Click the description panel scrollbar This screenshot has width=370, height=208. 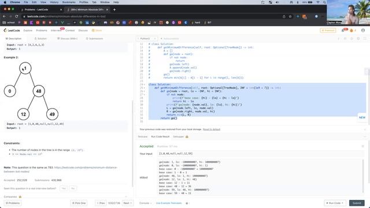point(132,144)
